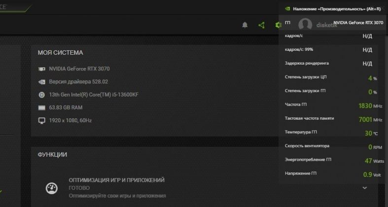Click the speedometer optimization icon
The width and height of the screenshot is (388, 207).
click(51, 188)
